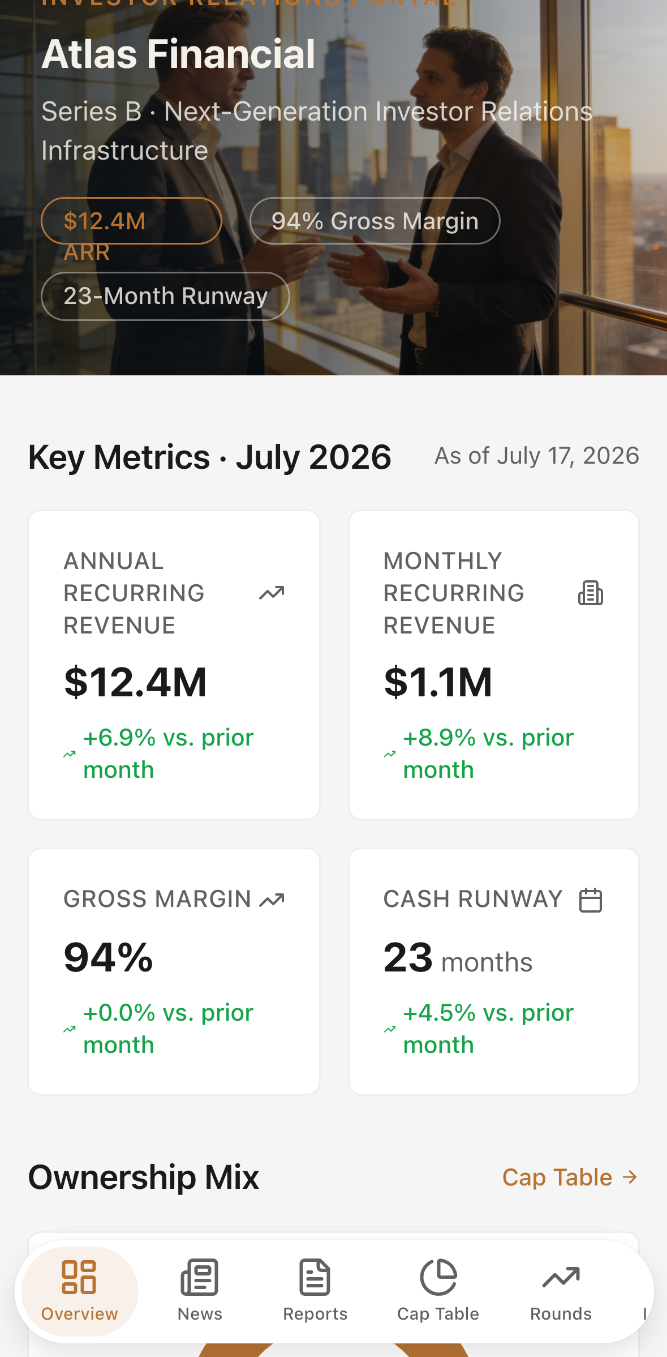Tap the Cap Table pie chart icon
The width and height of the screenshot is (667, 1357).
[x=438, y=1277]
